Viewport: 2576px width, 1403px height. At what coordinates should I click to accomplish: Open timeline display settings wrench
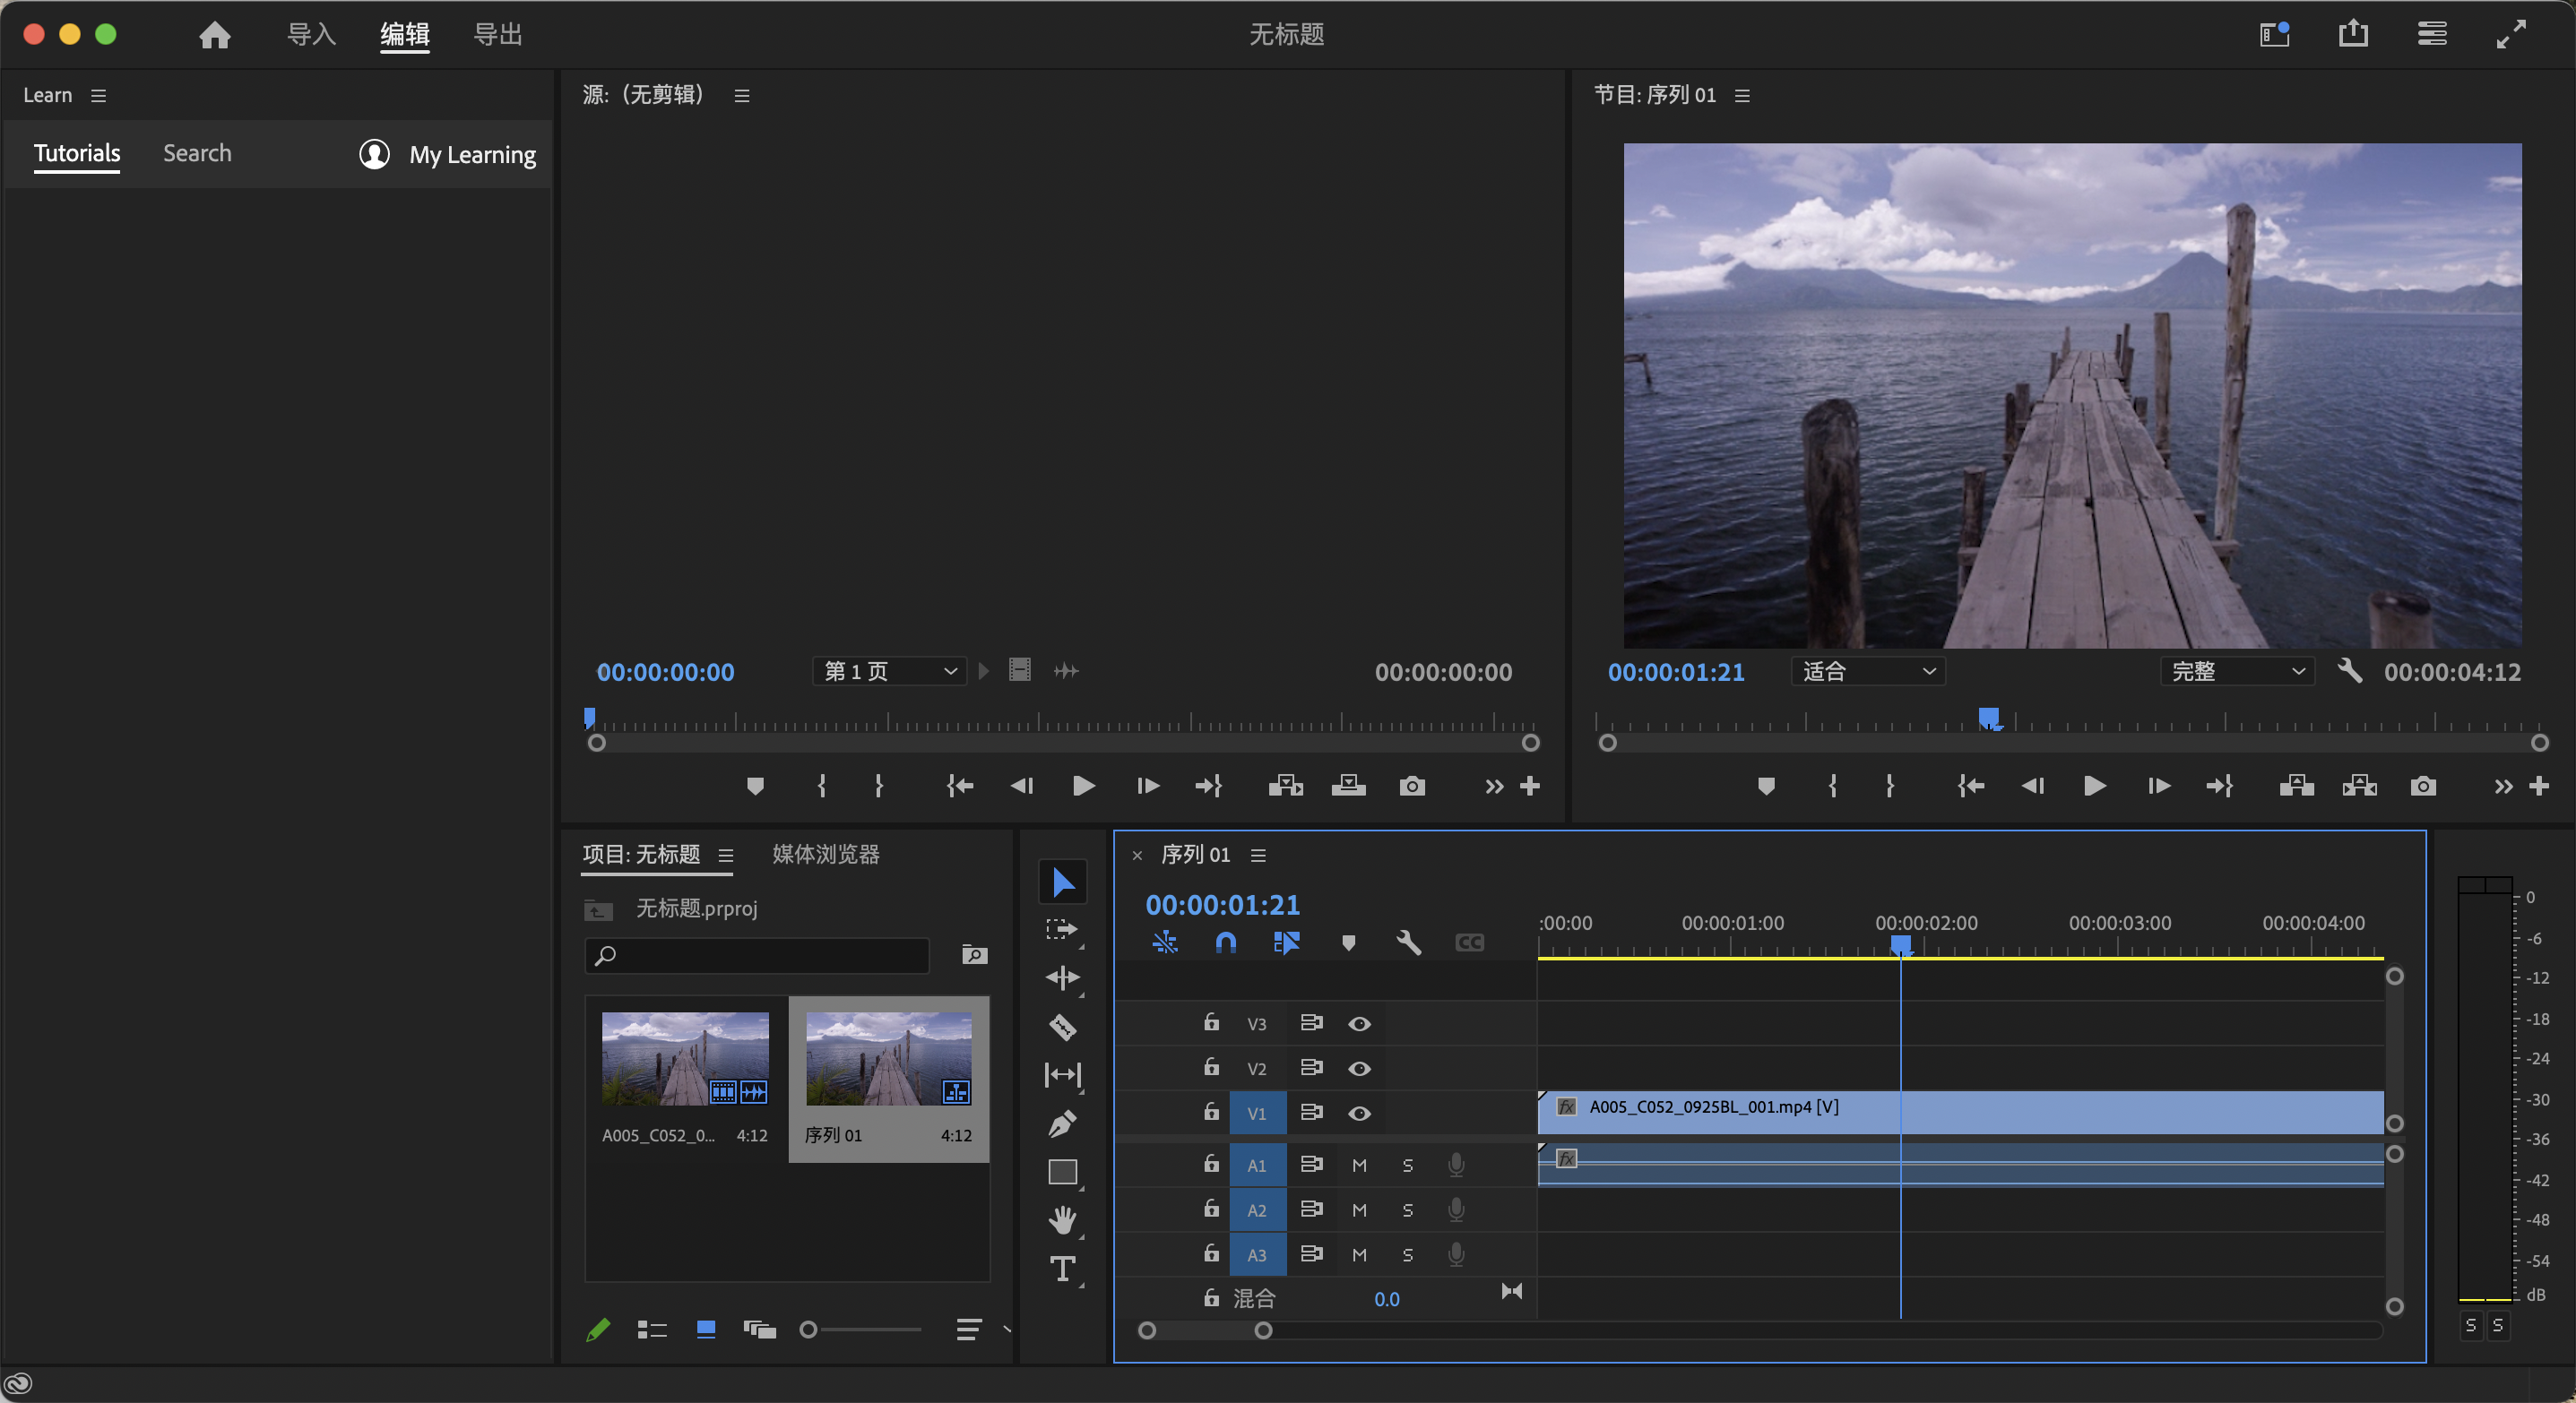point(1408,943)
